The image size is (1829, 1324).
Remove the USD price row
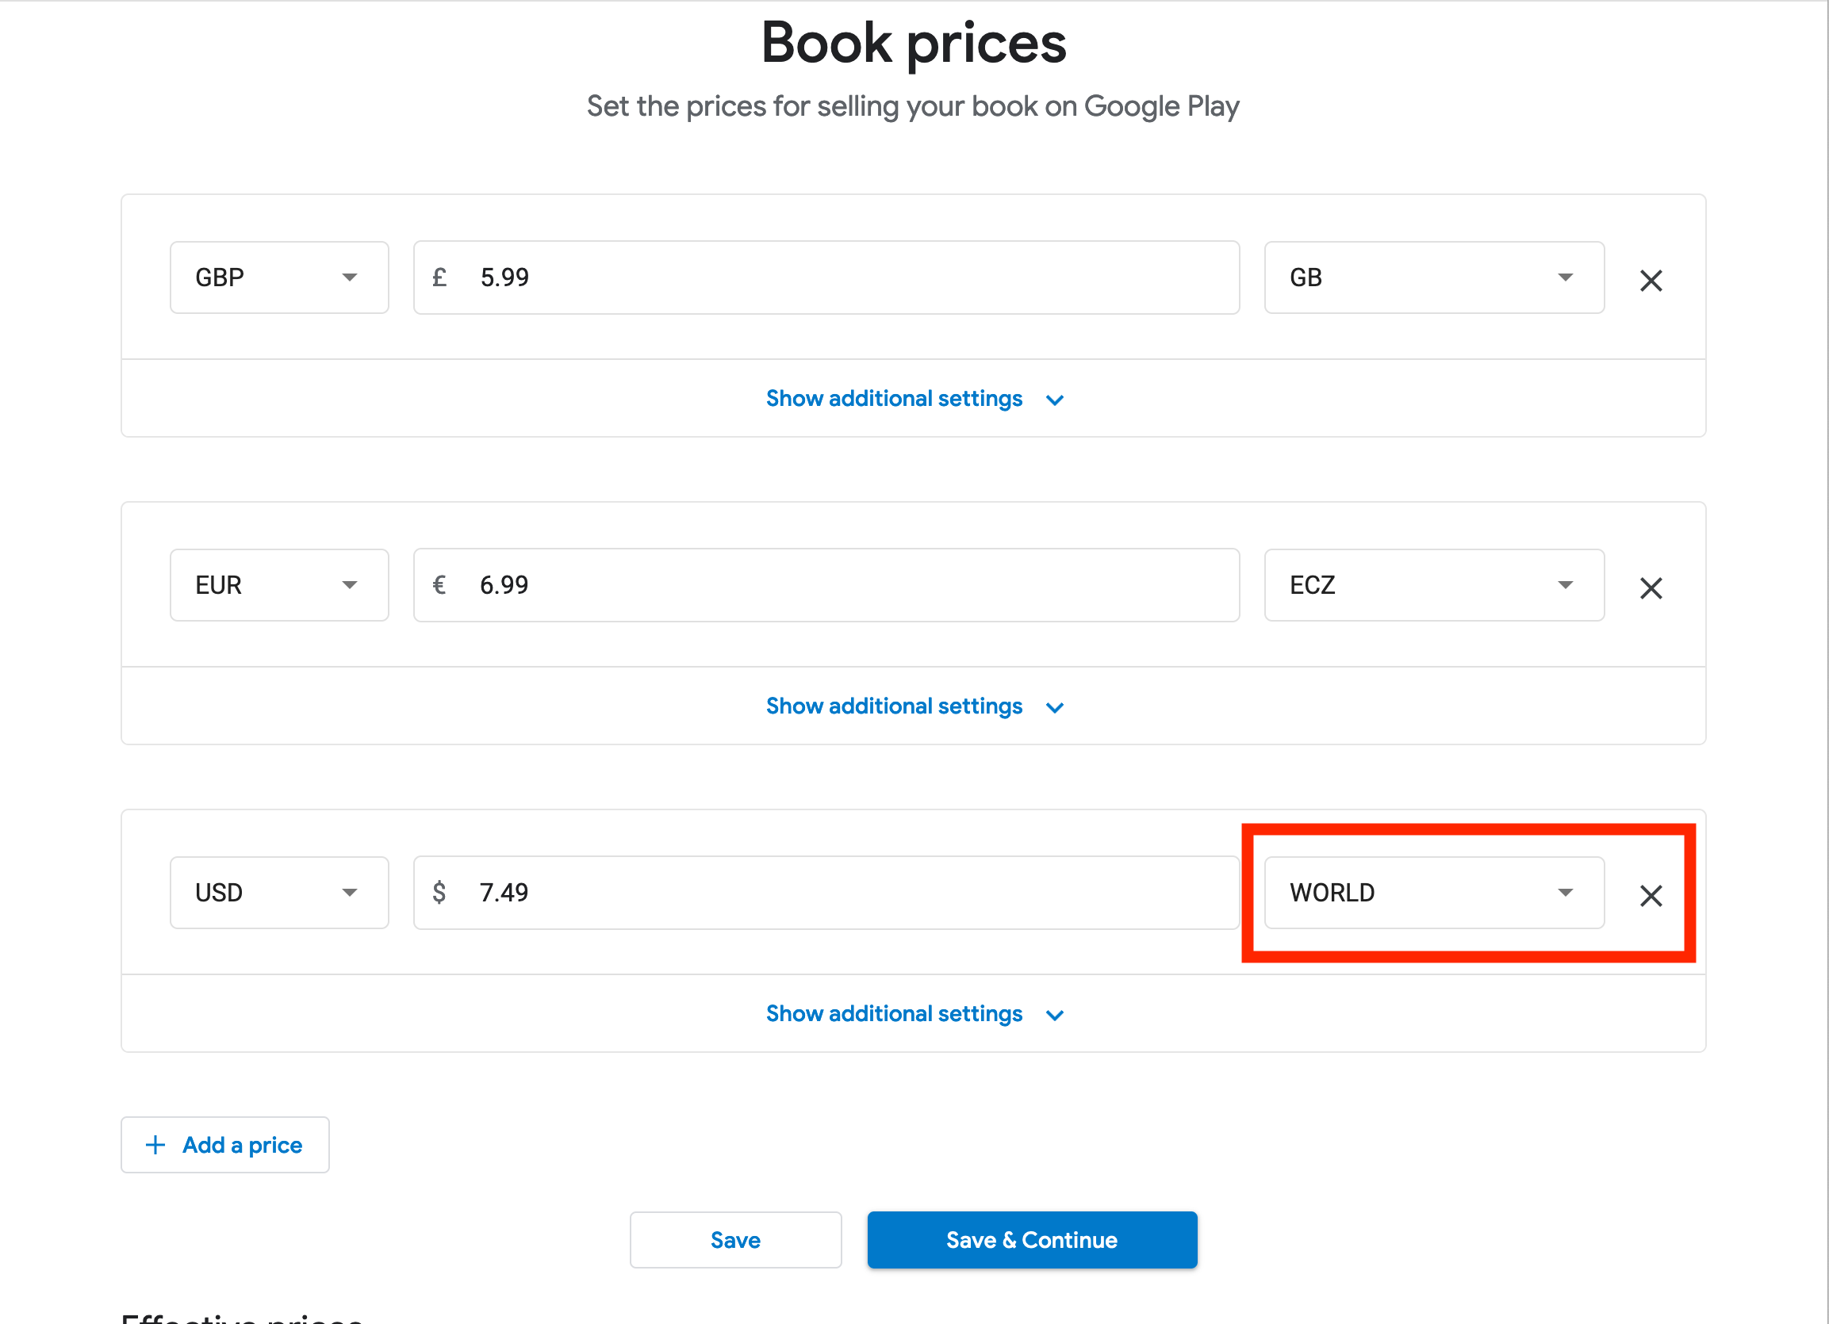click(x=1651, y=896)
